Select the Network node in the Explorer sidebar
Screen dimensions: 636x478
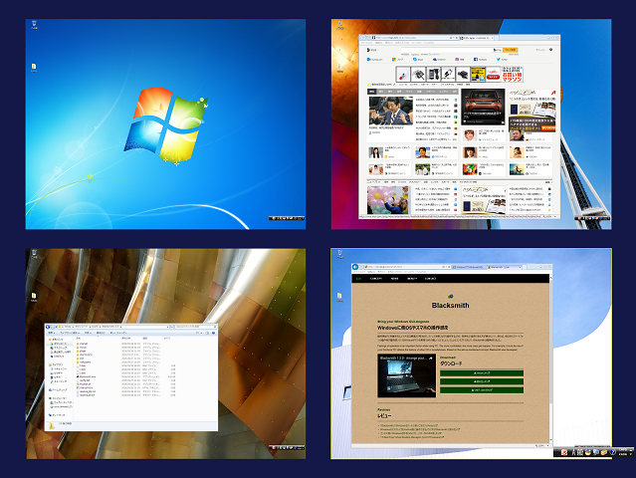coord(57,414)
